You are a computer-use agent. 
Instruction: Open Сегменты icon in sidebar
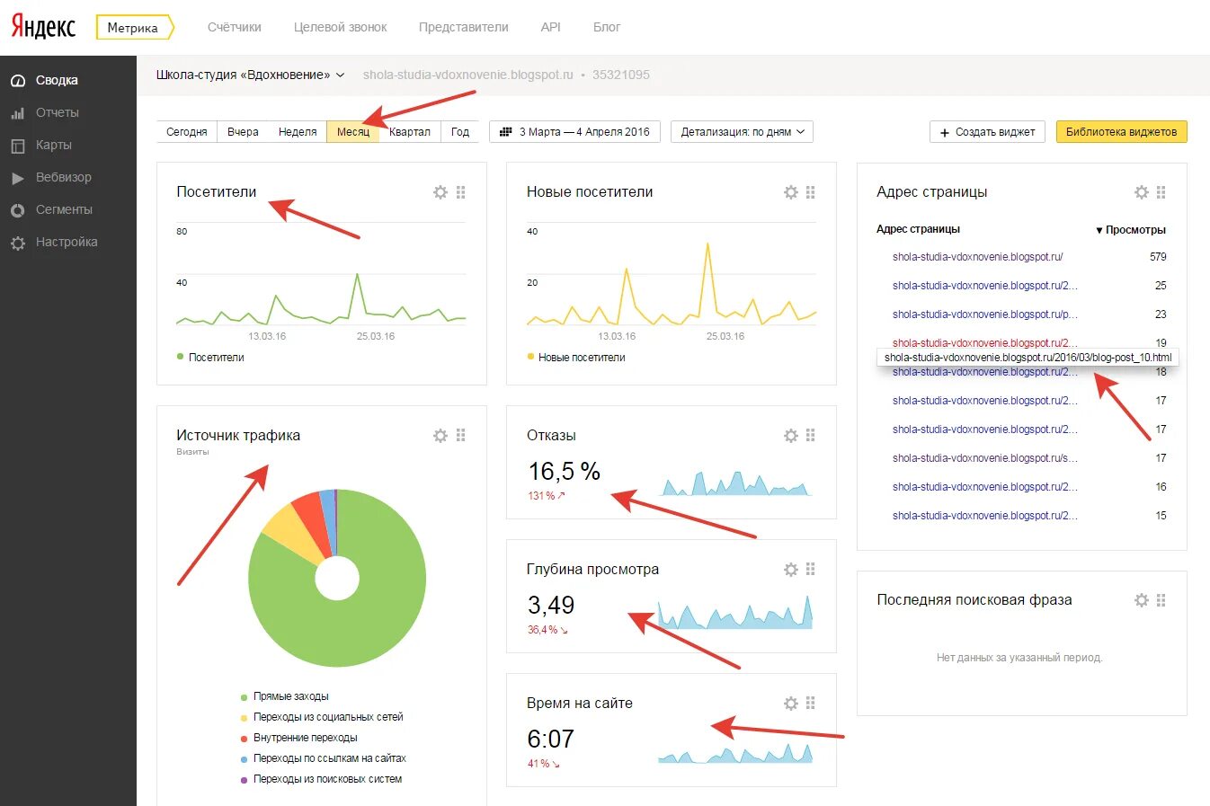point(18,210)
